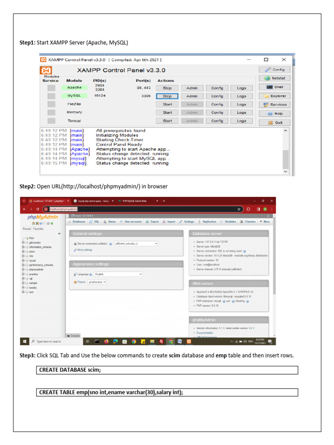Expand the test database node
Image resolution: width=334 pixels, height=445 pixels.
[23, 292]
